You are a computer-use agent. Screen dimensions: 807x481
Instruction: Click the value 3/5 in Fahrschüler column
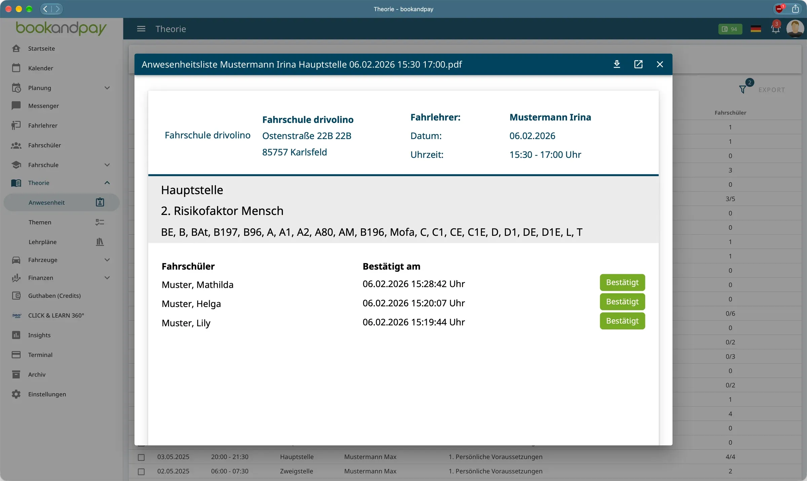[730, 199]
